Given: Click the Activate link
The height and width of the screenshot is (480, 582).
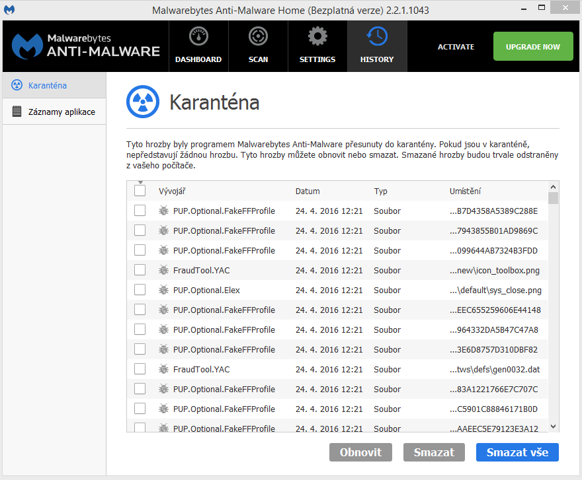Looking at the screenshot, I should pos(456,47).
